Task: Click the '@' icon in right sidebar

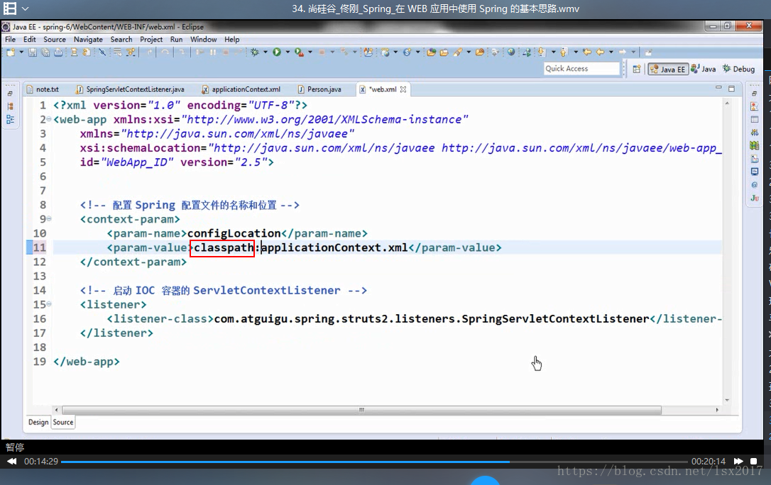Action: [x=755, y=185]
